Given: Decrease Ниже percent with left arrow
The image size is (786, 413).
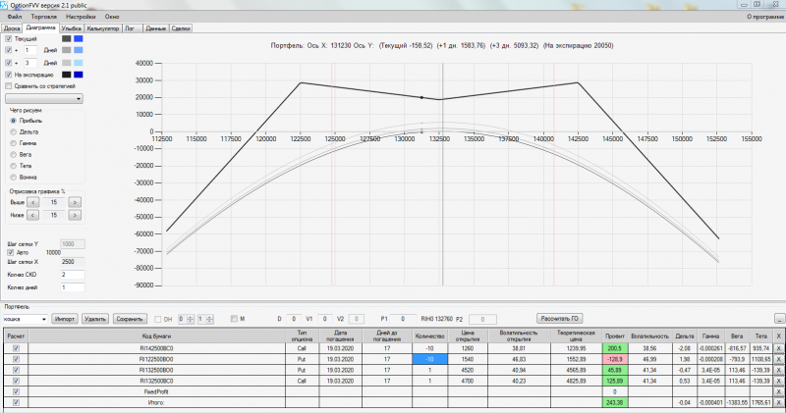Looking at the screenshot, I should pos(32,215).
